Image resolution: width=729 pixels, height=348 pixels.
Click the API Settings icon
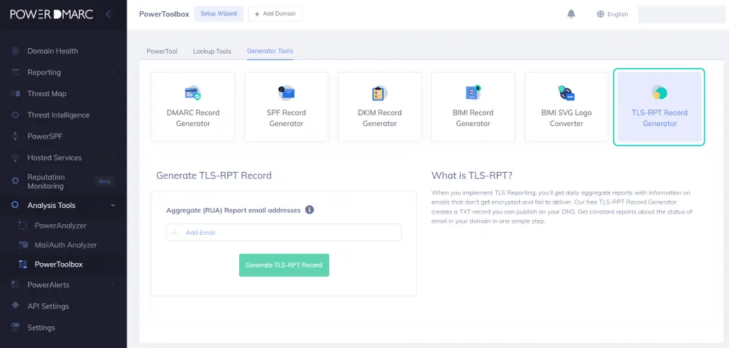16,306
